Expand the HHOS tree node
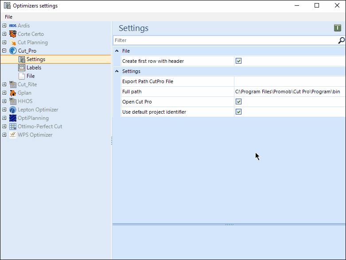This screenshot has height=260, width=346. 4,101
